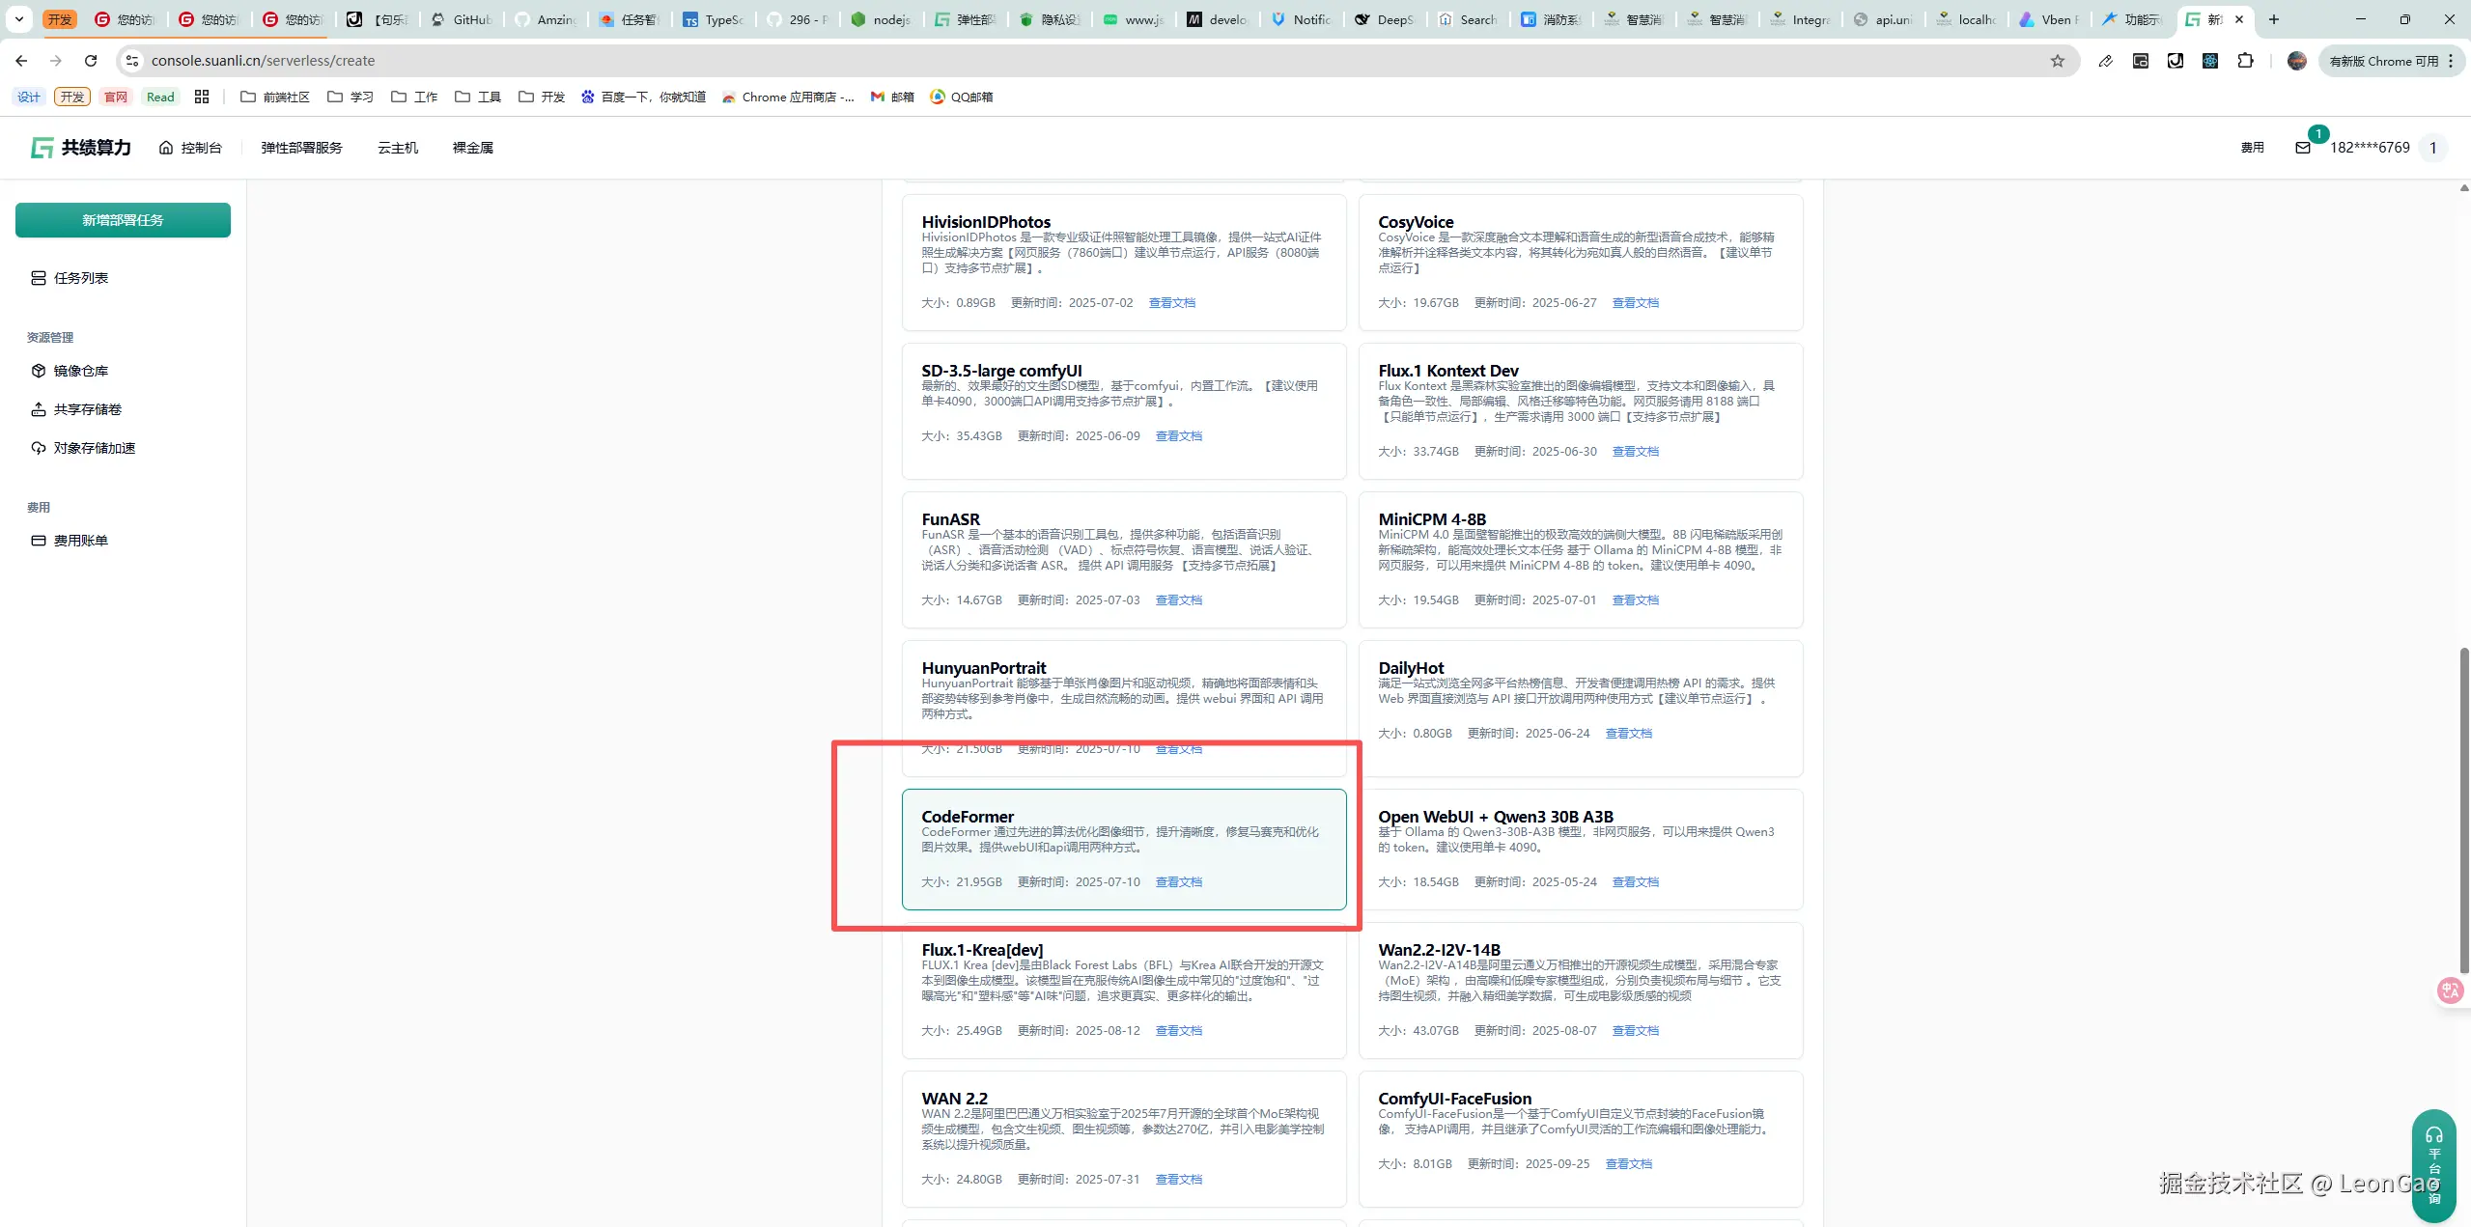Screen dimensions: 2471x1227
Task: Open 任务列表 in the sidebar
Action: [x=80, y=278]
